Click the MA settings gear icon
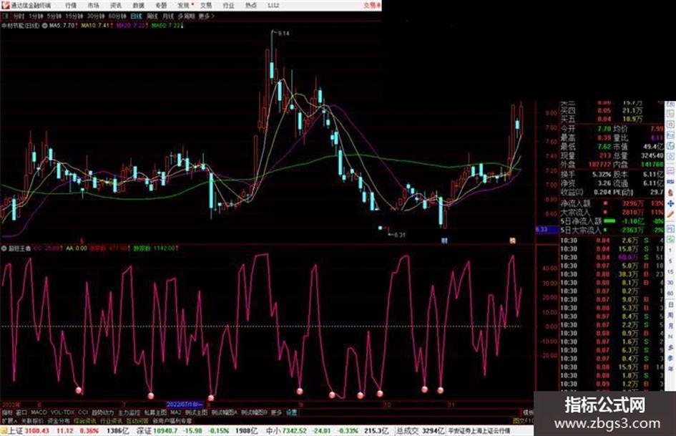The width and height of the screenshot is (676, 436). [x=44, y=26]
